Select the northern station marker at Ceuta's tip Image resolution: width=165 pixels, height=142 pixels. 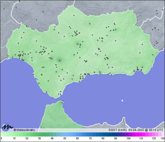pos(63,101)
